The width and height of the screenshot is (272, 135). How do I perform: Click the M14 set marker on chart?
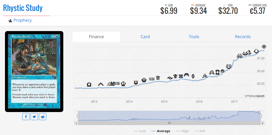[117, 83]
